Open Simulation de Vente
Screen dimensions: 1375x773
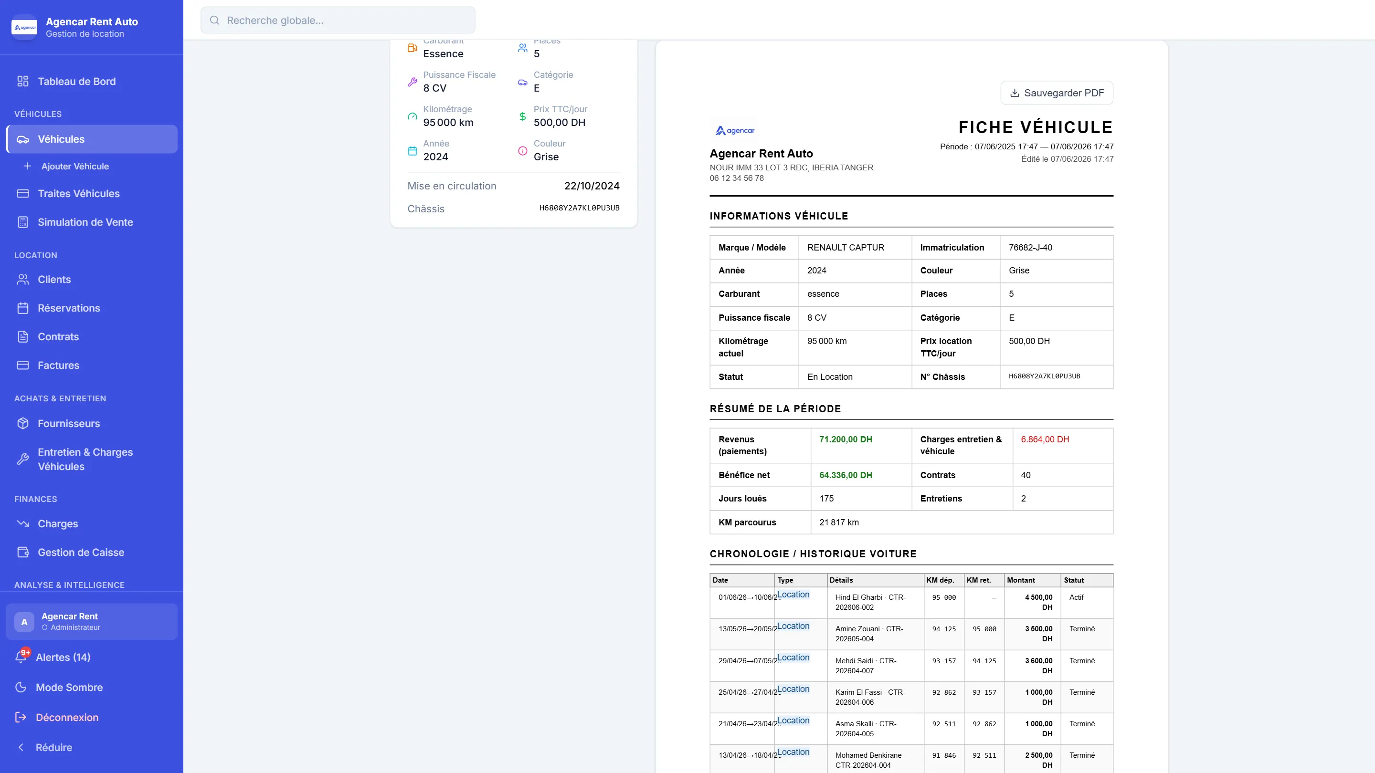(91, 222)
